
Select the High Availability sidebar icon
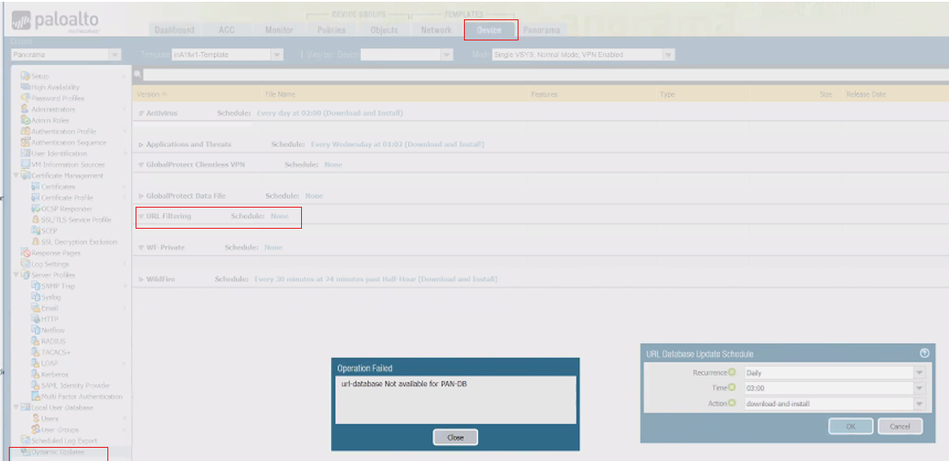pos(26,87)
